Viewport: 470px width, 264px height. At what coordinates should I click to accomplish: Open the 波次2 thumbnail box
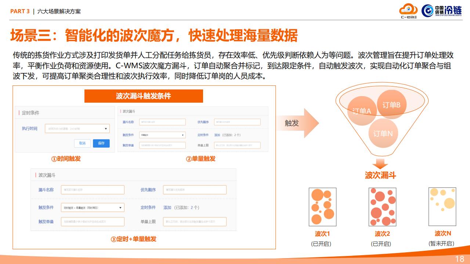382,207
